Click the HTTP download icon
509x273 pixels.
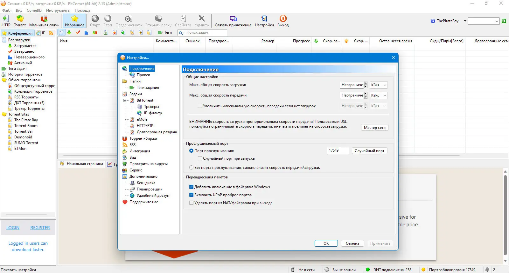pos(6,18)
